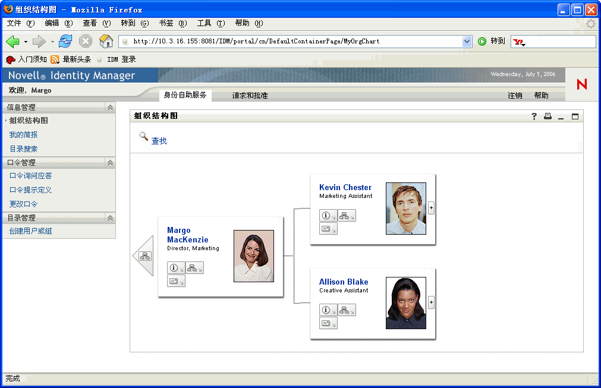This screenshot has height=388, width=601.
Task: Collapse the 信息管理 section
Action: coord(110,108)
